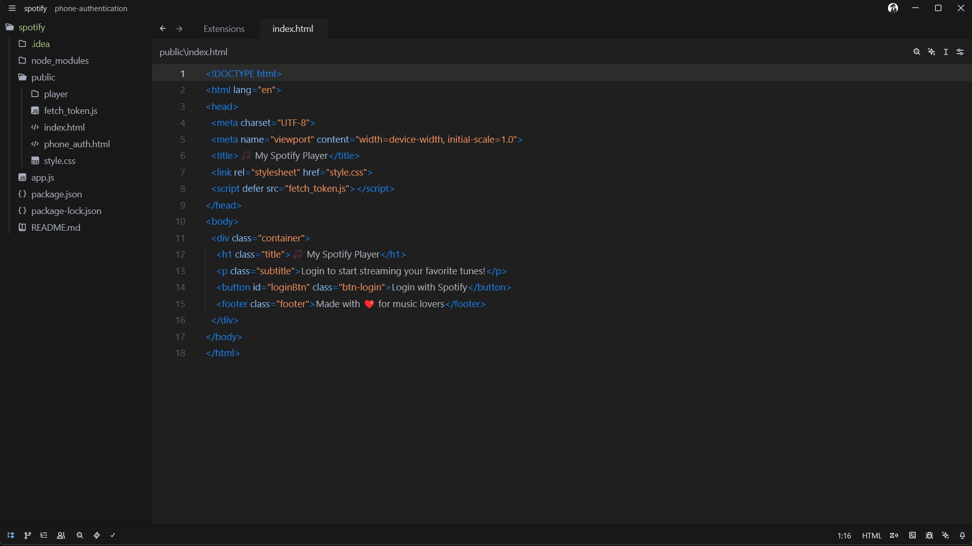
Task: Expand the player folder under public
Action: (56, 94)
